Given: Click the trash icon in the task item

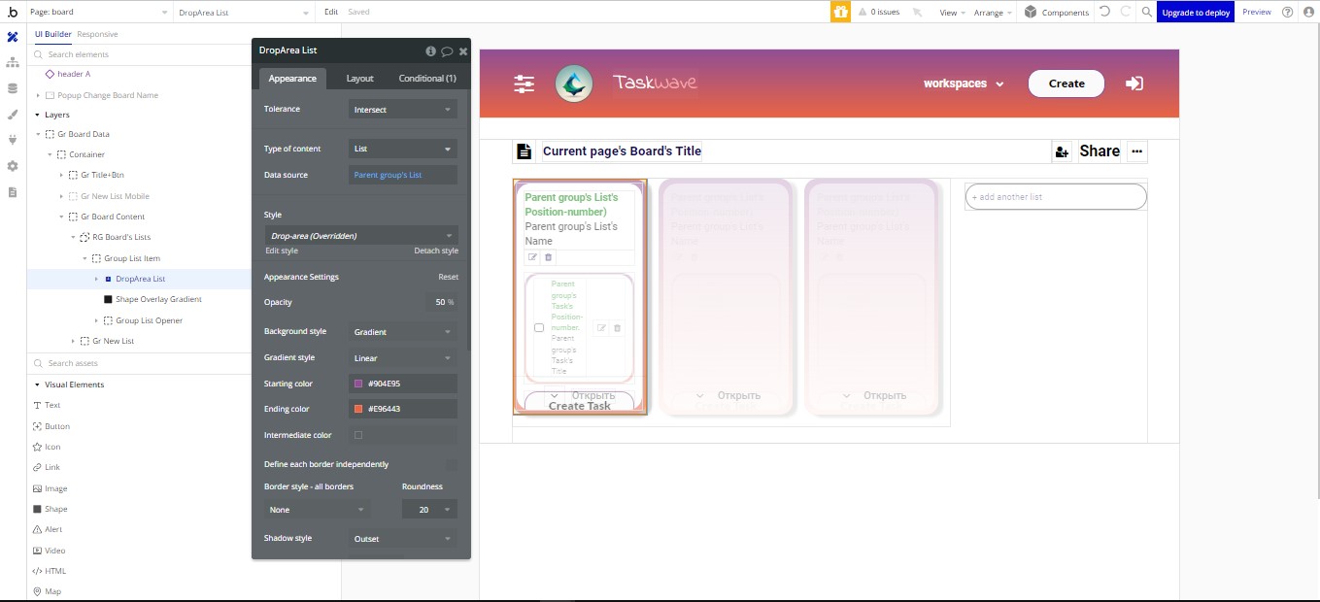Looking at the screenshot, I should click(617, 328).
